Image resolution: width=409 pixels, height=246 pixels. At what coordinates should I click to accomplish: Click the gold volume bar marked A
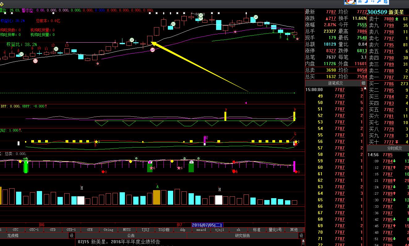point(157,197)
